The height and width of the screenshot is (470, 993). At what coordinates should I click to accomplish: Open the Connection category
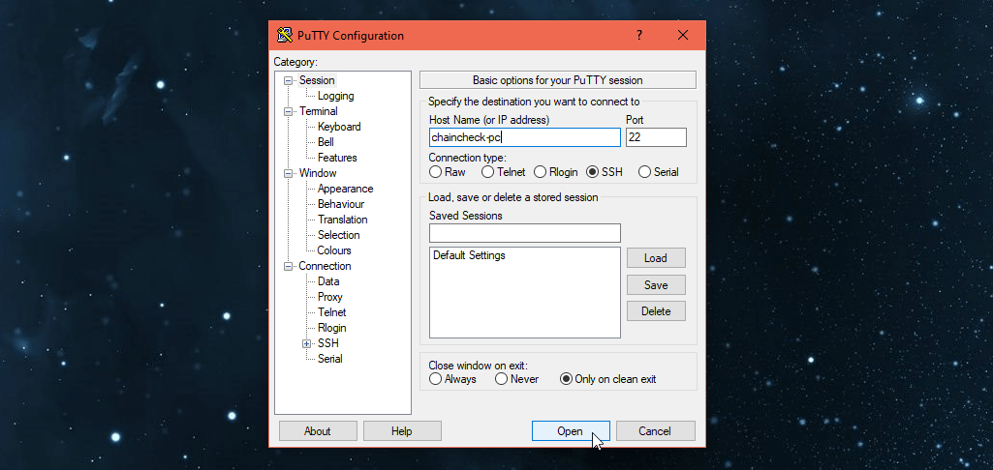click(325, 266)
